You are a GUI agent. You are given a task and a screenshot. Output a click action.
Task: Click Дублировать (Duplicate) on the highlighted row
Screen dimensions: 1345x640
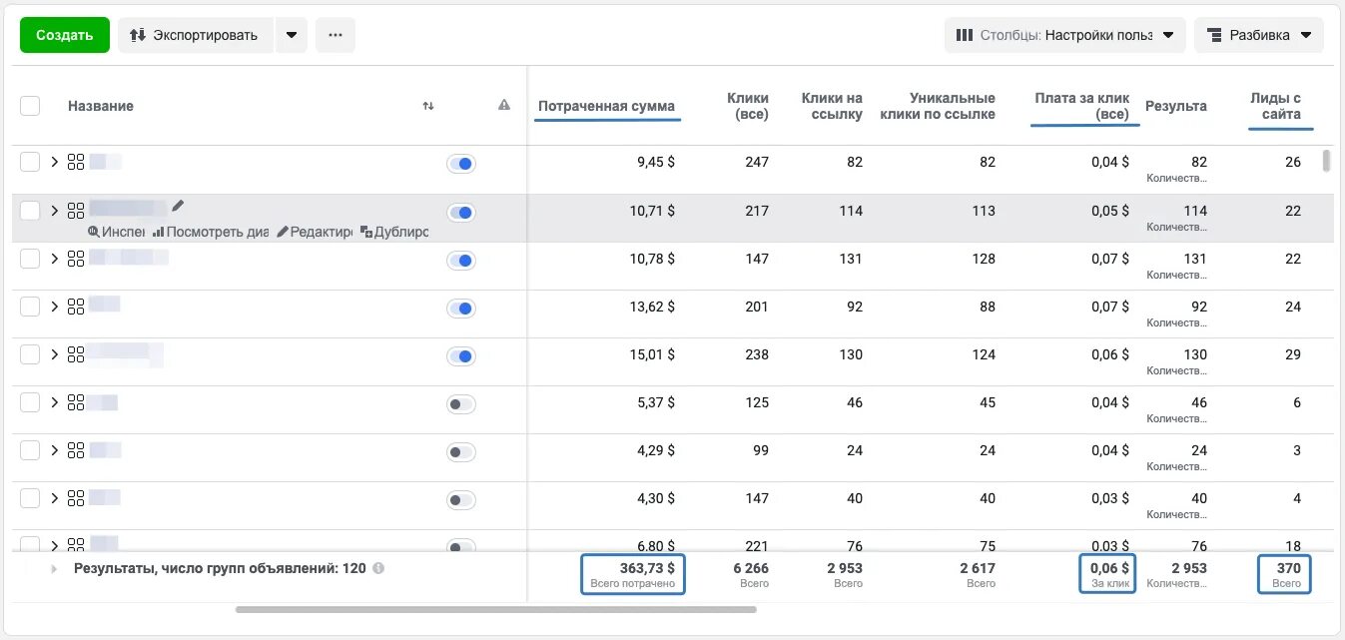point(394,232)
